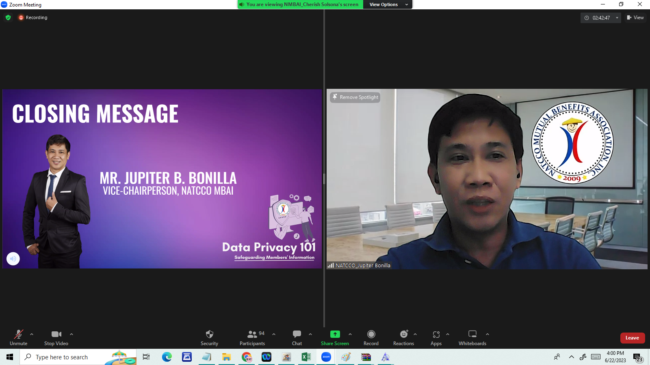Open Task View in the taskbar
This screenshot has width=650, height=365.
146,357
